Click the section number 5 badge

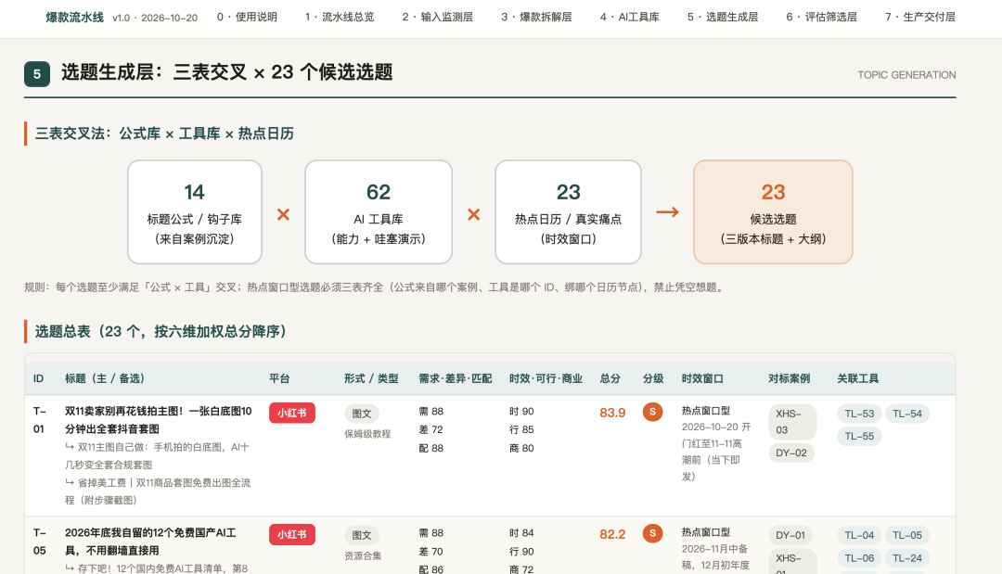[x=37, y=74]
